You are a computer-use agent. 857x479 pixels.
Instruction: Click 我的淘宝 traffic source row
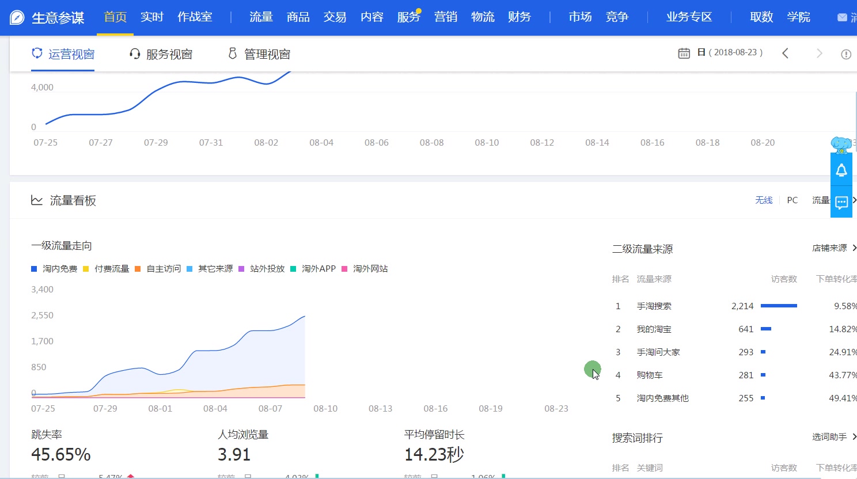(x=734, y=329)
